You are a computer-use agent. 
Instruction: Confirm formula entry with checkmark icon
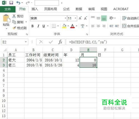tap(51, 42)
